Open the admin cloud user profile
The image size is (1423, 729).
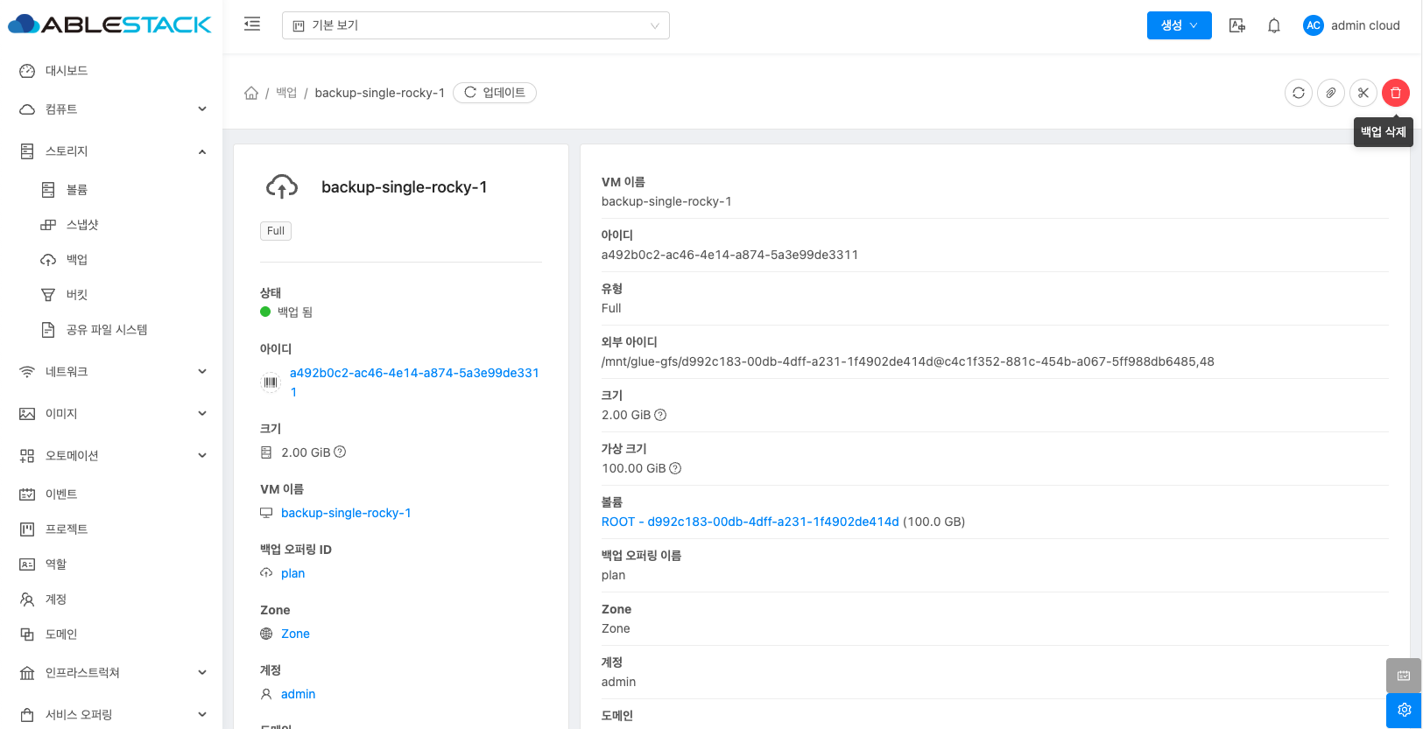(1351, 25)
